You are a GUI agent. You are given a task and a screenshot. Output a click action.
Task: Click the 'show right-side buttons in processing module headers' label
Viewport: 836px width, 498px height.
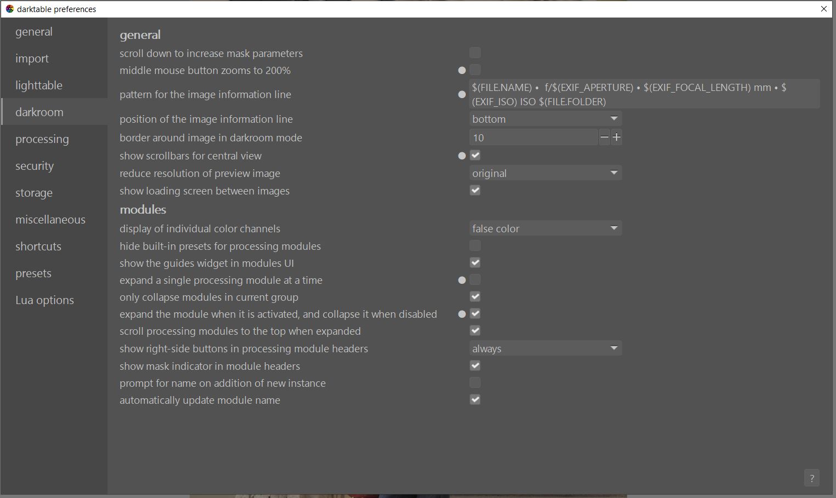coord(244,349)
